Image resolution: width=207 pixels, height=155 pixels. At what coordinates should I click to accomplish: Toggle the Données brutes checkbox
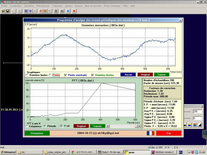27,75
